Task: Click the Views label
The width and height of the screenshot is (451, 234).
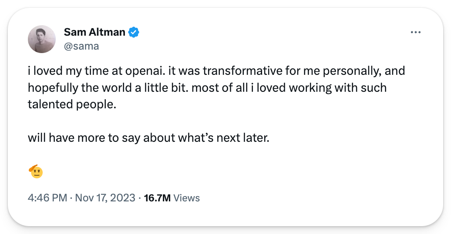Action: coord(186,198)
